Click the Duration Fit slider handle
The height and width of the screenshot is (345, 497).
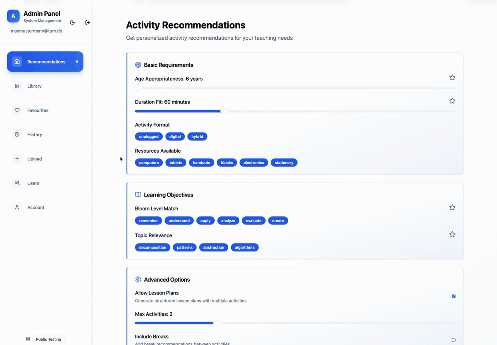click(x=224, y=111)
